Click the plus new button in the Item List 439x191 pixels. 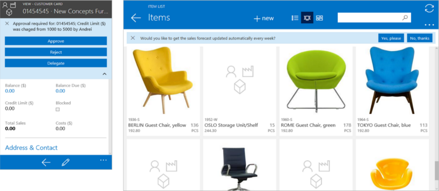pos(263,19)
